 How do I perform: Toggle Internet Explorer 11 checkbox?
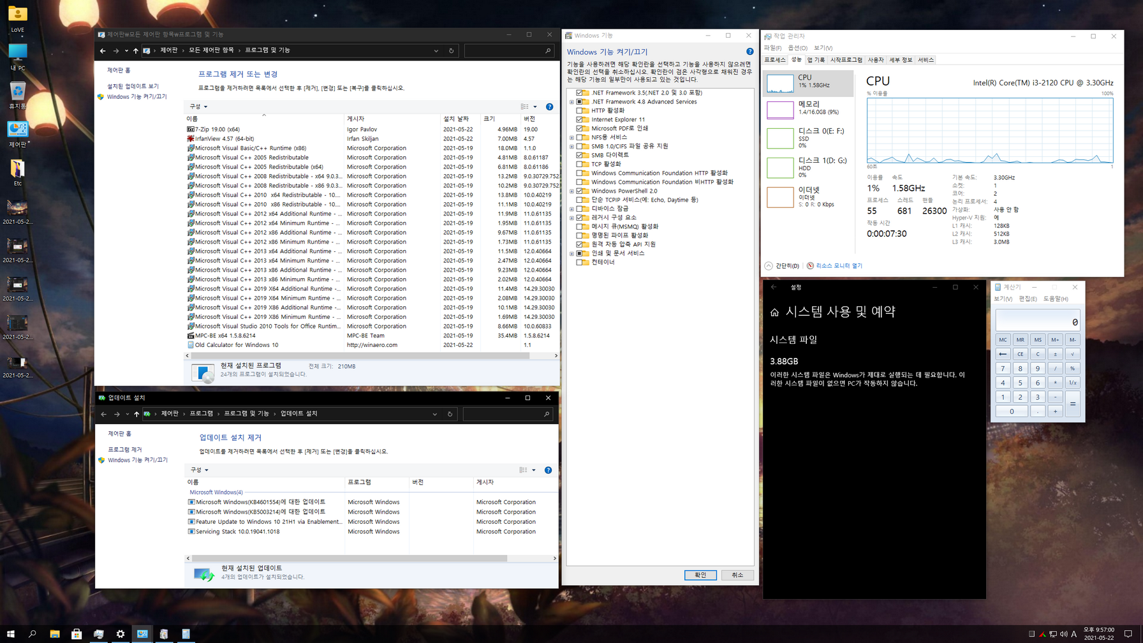580,119
